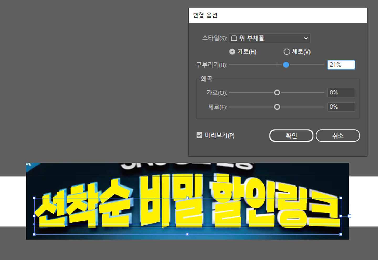
Task: Click the bottom-left bounding box handle
Action: (x=34, y=234)
